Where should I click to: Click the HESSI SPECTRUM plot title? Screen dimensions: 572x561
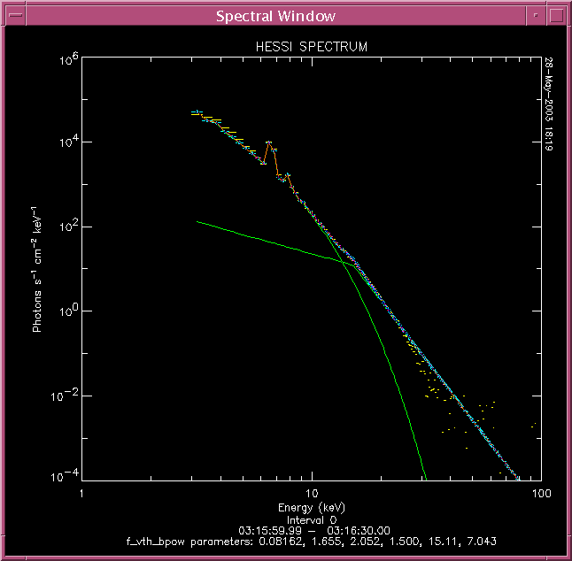[311, 47]
